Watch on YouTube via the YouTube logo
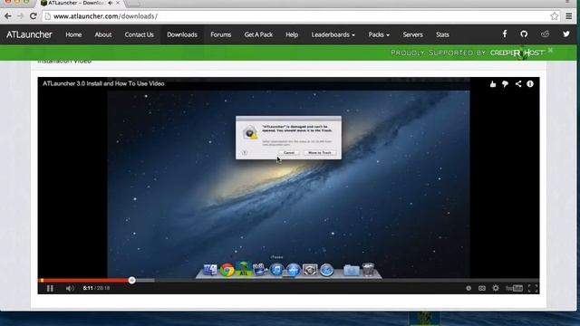Screen dimensions: 580x326 click(514, 288)
